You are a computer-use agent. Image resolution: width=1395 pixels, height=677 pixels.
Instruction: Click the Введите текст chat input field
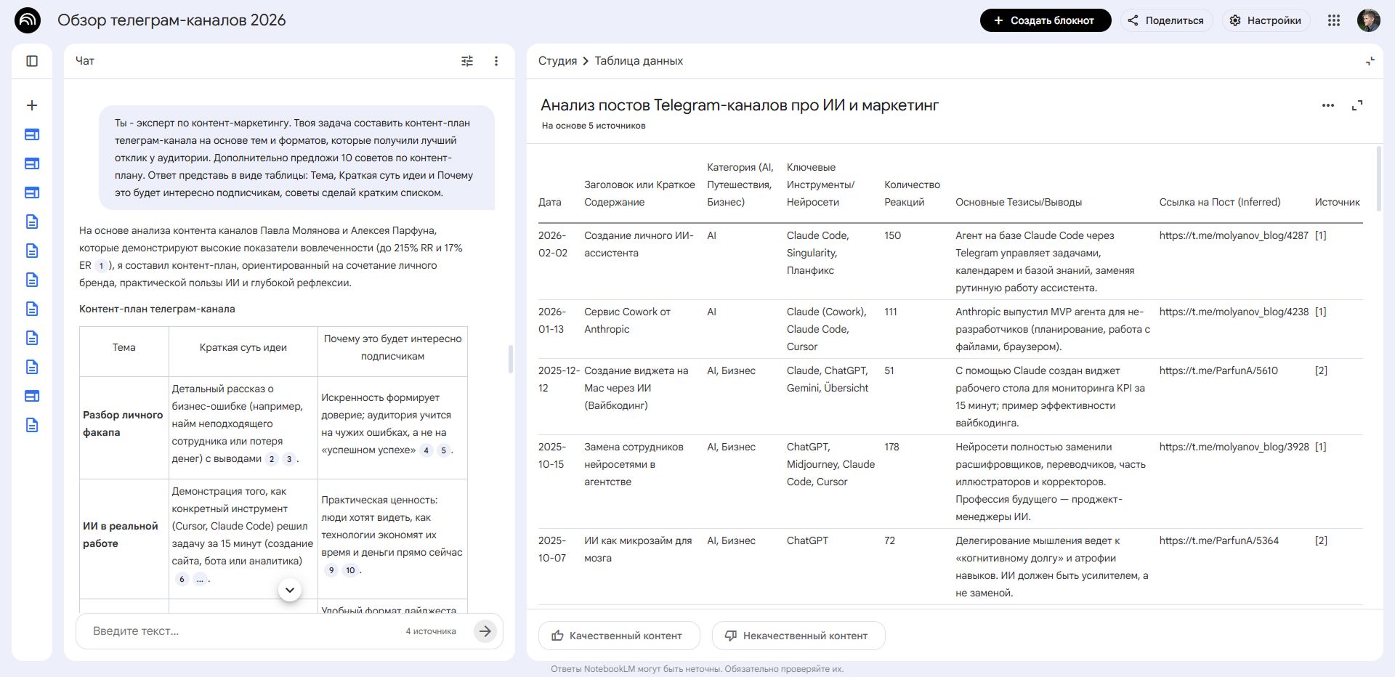point(218,631)
